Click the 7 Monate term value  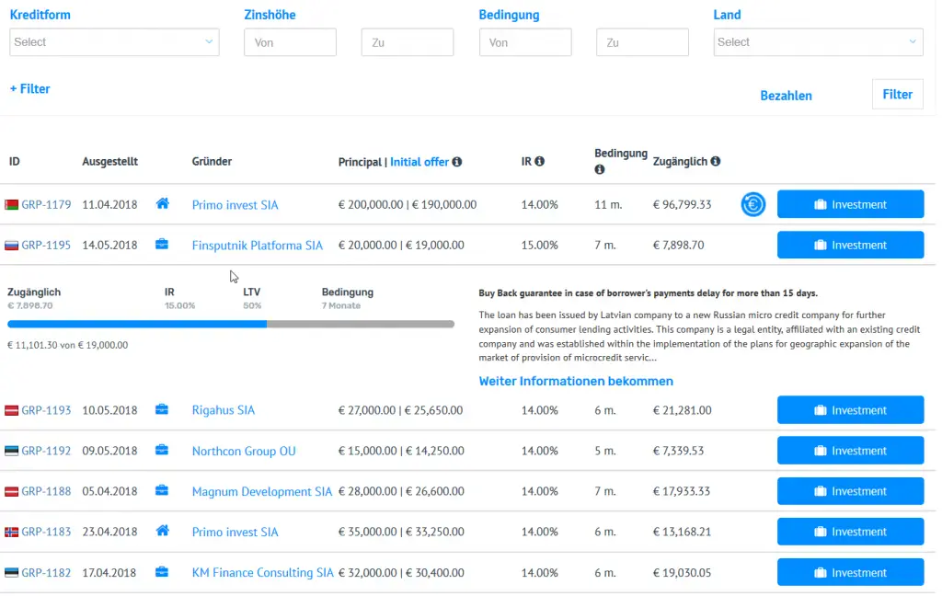pyautogui.click(x=340, y=305)
